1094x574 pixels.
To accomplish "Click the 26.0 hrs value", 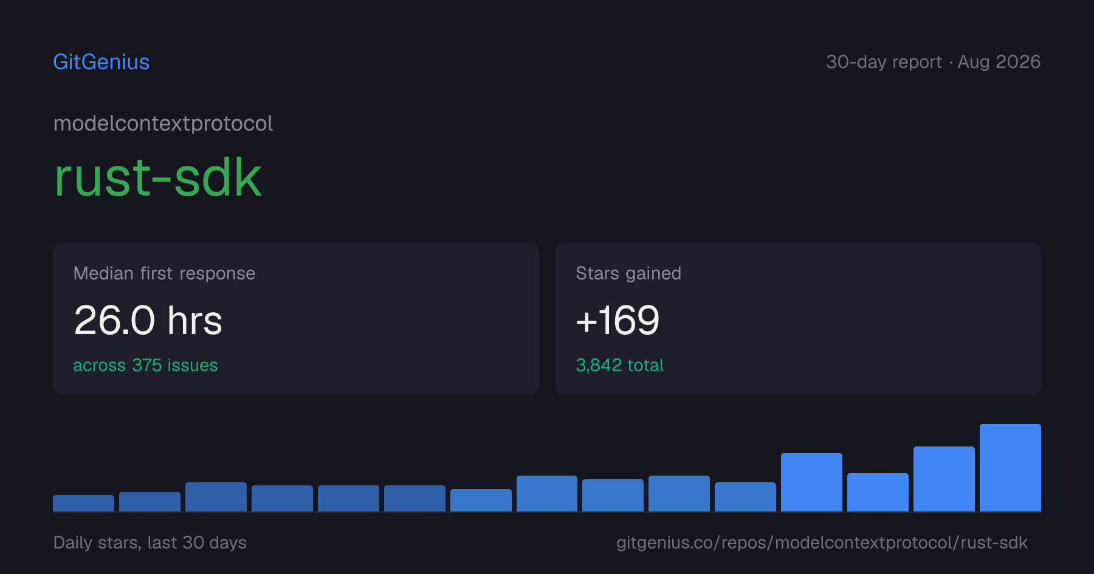I will (x=148, y=320).
